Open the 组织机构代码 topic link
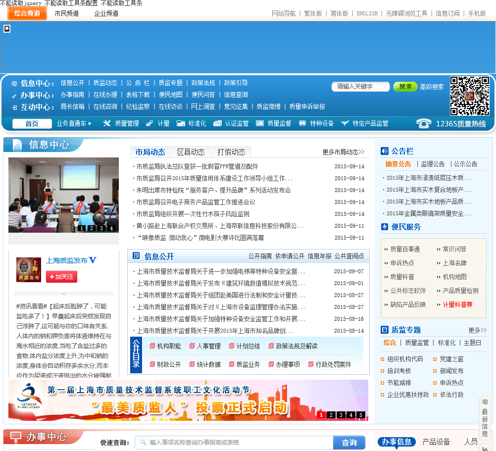The width and height of the screenshot is (496, 451). 405,359
